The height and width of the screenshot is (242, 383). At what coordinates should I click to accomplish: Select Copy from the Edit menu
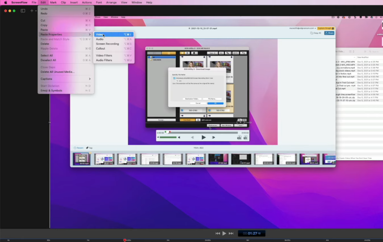(x=66, y=25)
